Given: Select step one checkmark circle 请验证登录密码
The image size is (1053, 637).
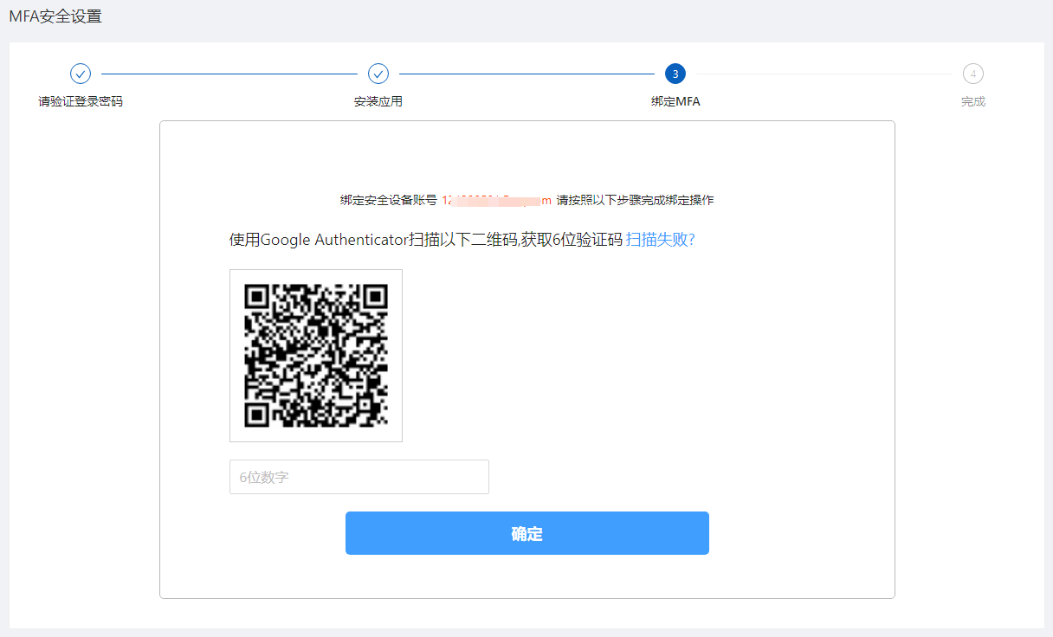Looking at the screenshot, I should pyautogui.click(x=81, y=74).
